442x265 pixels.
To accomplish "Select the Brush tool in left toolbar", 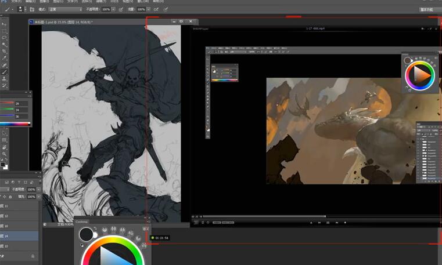I will [4, 72].
